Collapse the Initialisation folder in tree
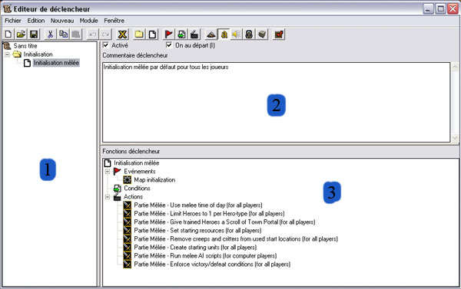461x289 pixels. [x=8, y=54]
